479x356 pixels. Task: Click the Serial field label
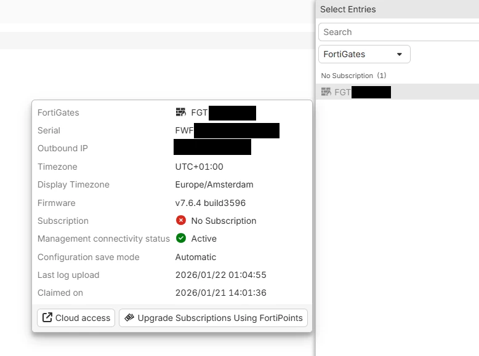49,130
